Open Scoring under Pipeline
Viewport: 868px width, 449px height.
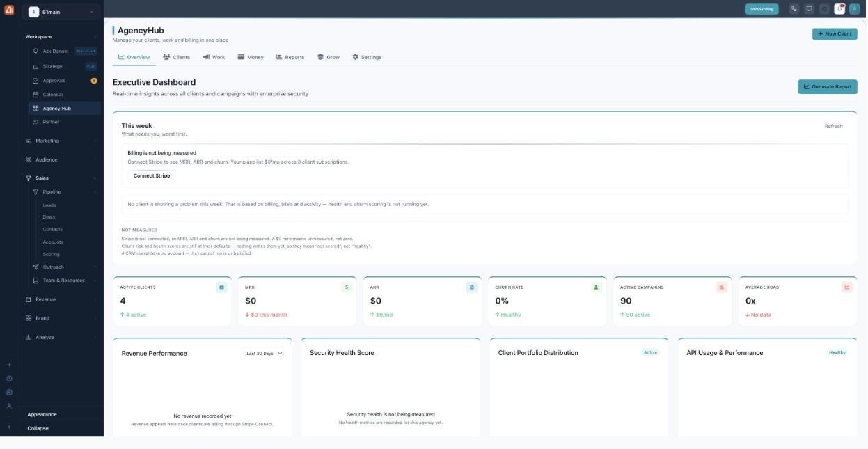(x=51, y=254)
